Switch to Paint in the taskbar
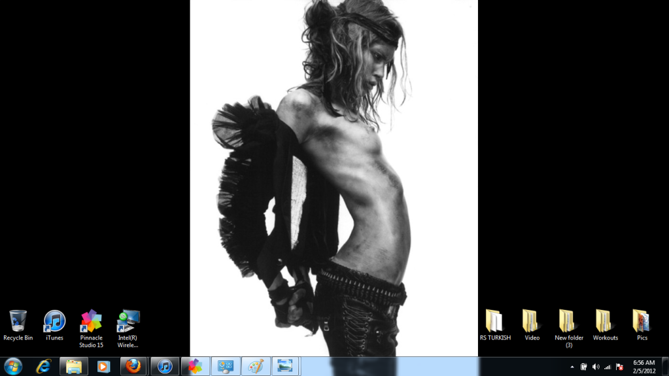 pos(255,366)
